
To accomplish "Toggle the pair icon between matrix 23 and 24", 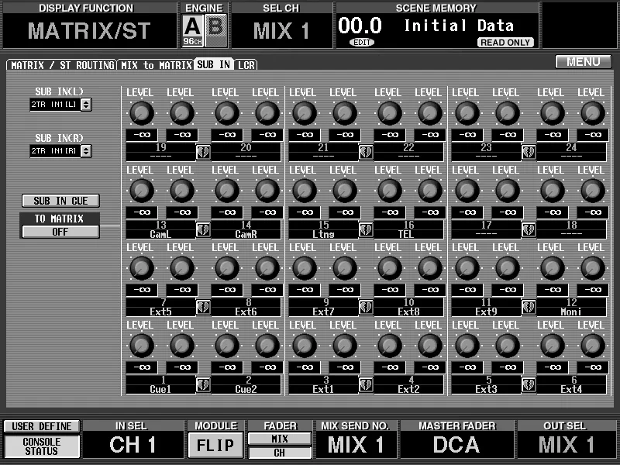I will tap(529, 152).
